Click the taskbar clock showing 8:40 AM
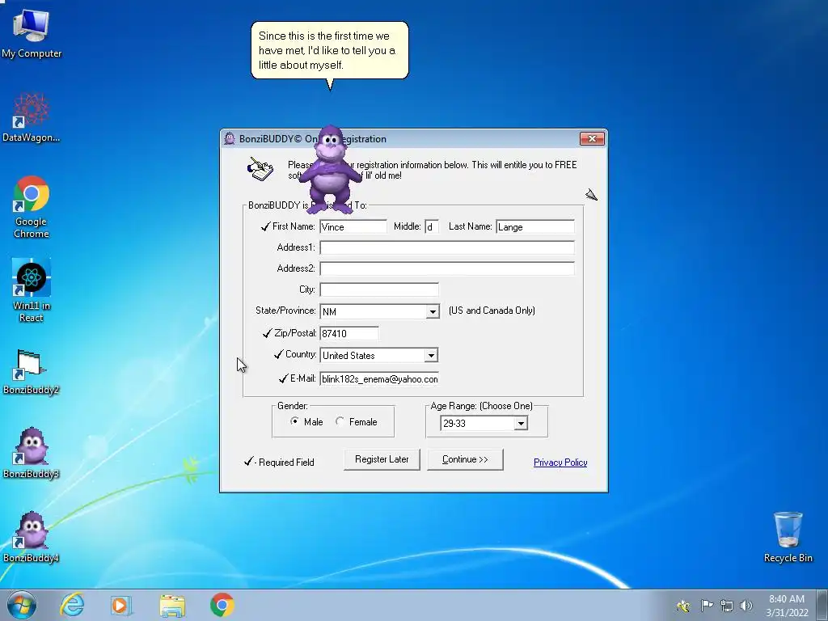Image resolution: width=828 pixels, height=621 pixels. [x=787, y=605]
